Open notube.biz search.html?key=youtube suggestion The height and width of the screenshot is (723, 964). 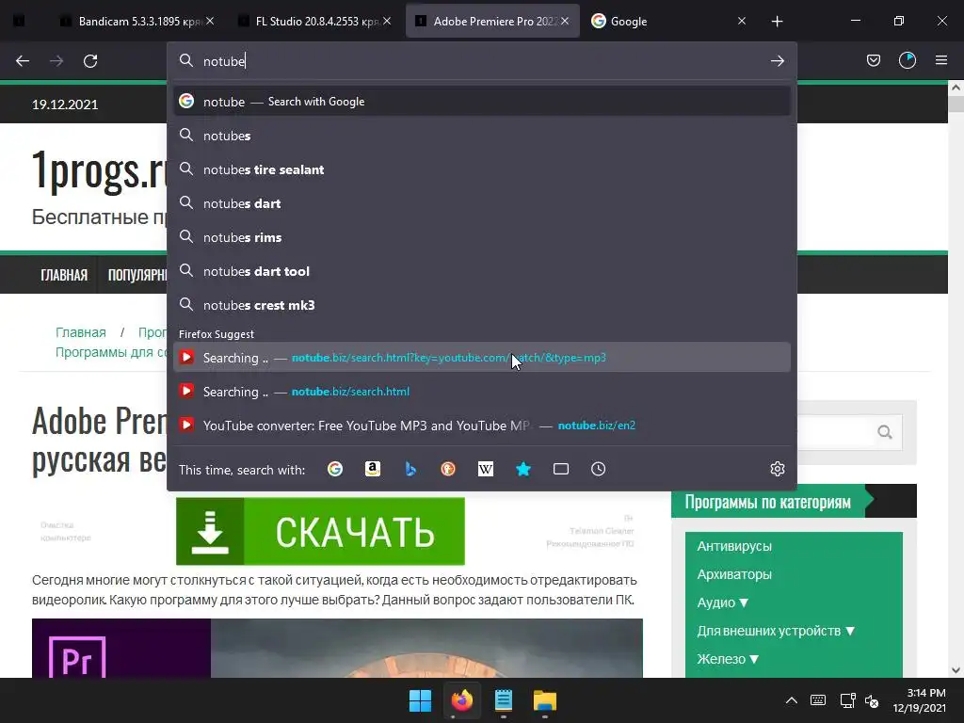point(482,357)
